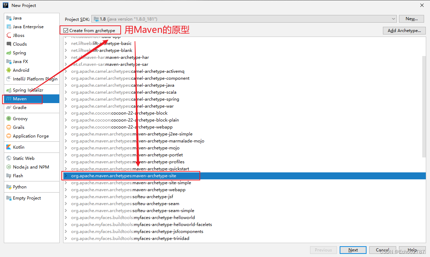Expand the lift-archetype-basic node

click(66, 44)
